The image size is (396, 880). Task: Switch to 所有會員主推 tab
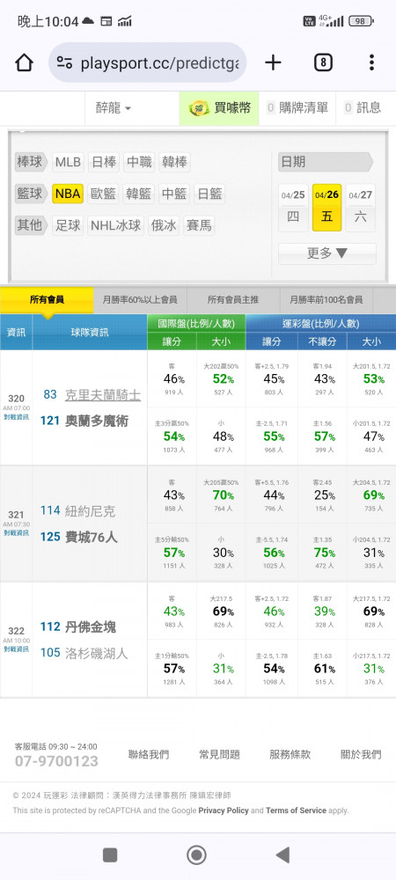click(233, 300)
